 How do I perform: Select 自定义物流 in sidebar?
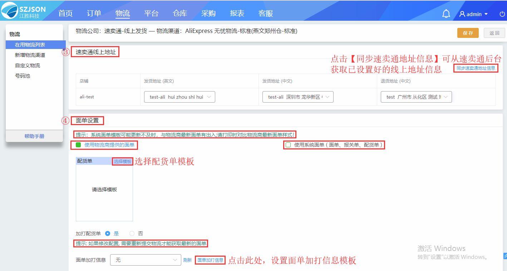(28, 65)
